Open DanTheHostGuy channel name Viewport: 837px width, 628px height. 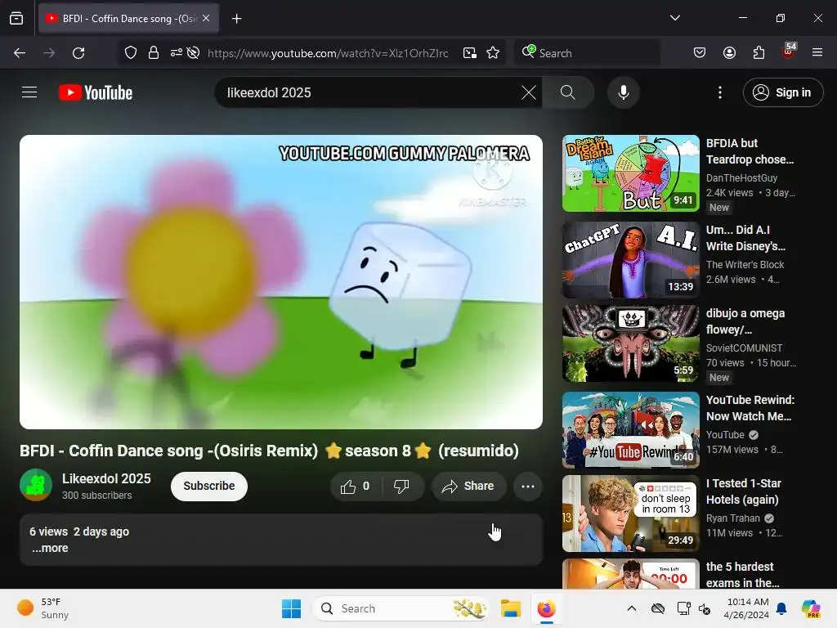click(741, 177)
